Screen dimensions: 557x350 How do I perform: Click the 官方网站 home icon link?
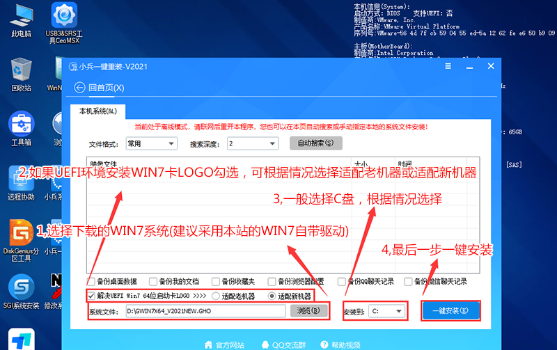pyautogui.click(x=224, y=344)
